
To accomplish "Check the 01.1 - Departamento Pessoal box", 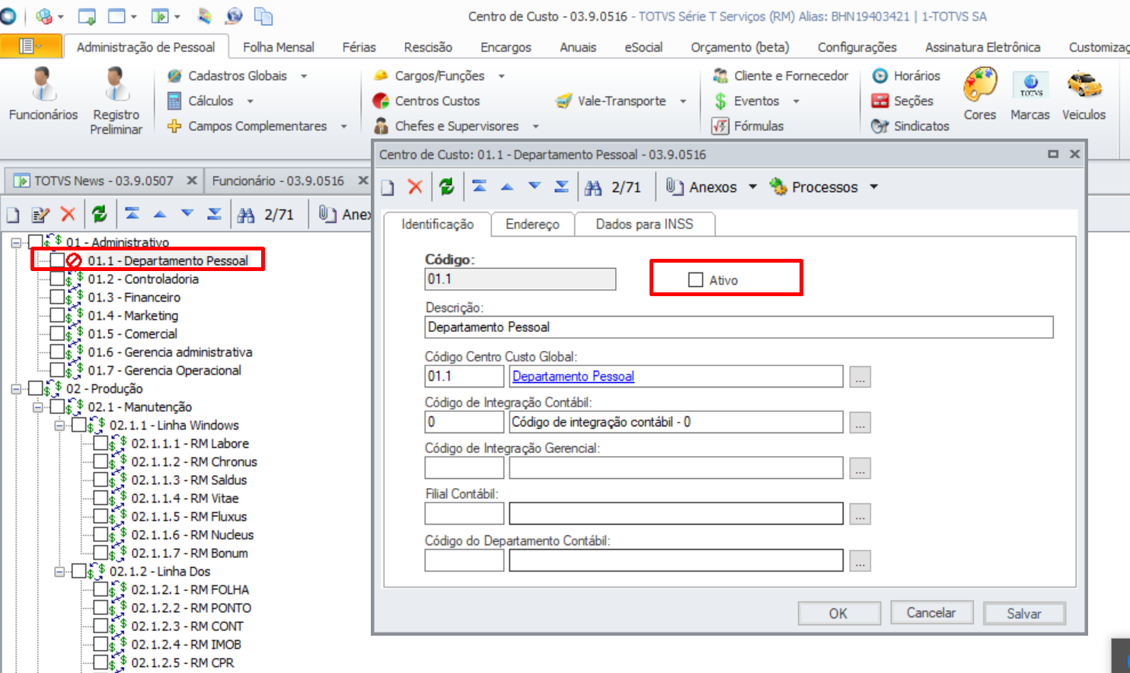I will click(57, 260).
